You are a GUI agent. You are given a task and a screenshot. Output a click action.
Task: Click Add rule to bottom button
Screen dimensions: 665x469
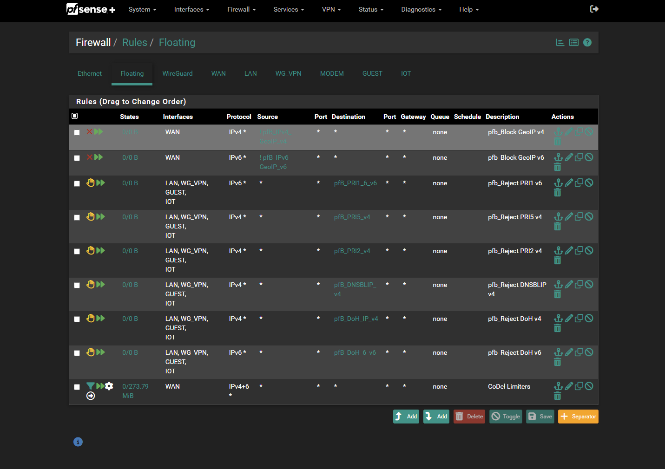(x=436, y=417)
